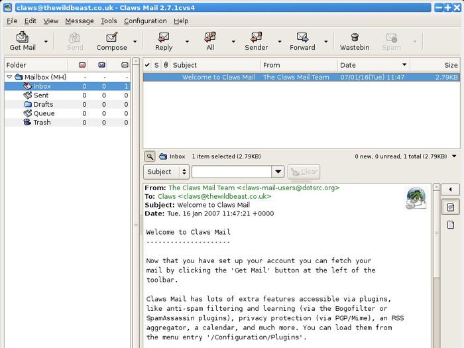Viewport: 464px width, 348px height.
Task: Click the total messages column icon
Action: tap(125, 65)
